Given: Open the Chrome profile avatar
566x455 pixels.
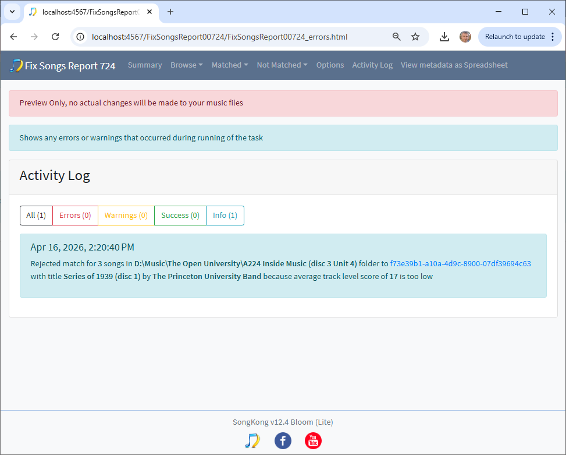Looking at the screenshot, I should 465,37.
